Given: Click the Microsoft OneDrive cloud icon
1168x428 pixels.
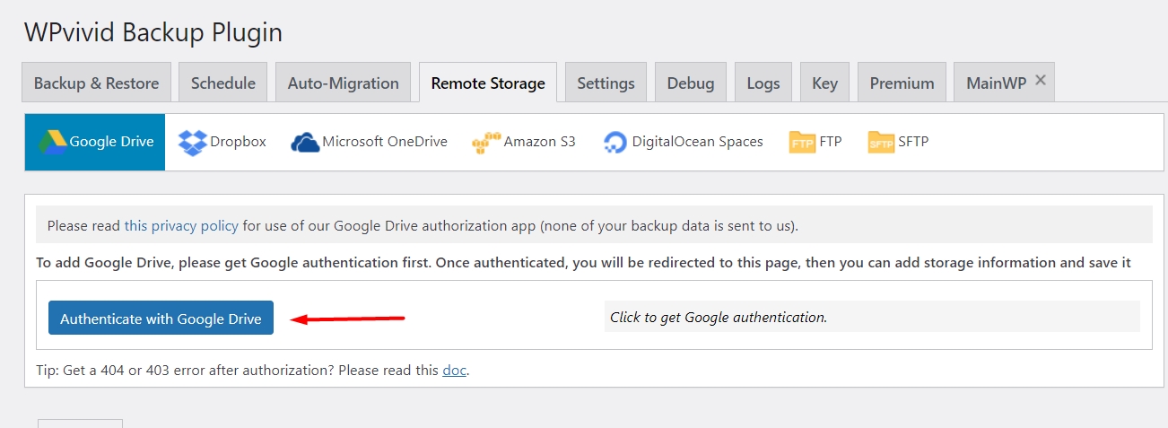Looking at the screenshot, I should [x=305, y=142].
